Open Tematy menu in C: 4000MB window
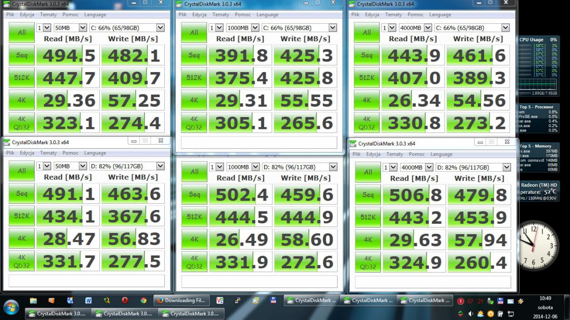The image size is (570, 320). 393,15
